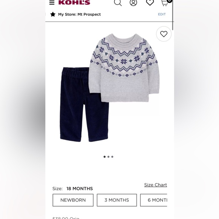Click the page scrollbar on the right edge
The height and width of the screenshot is (219, 219).
173,15
